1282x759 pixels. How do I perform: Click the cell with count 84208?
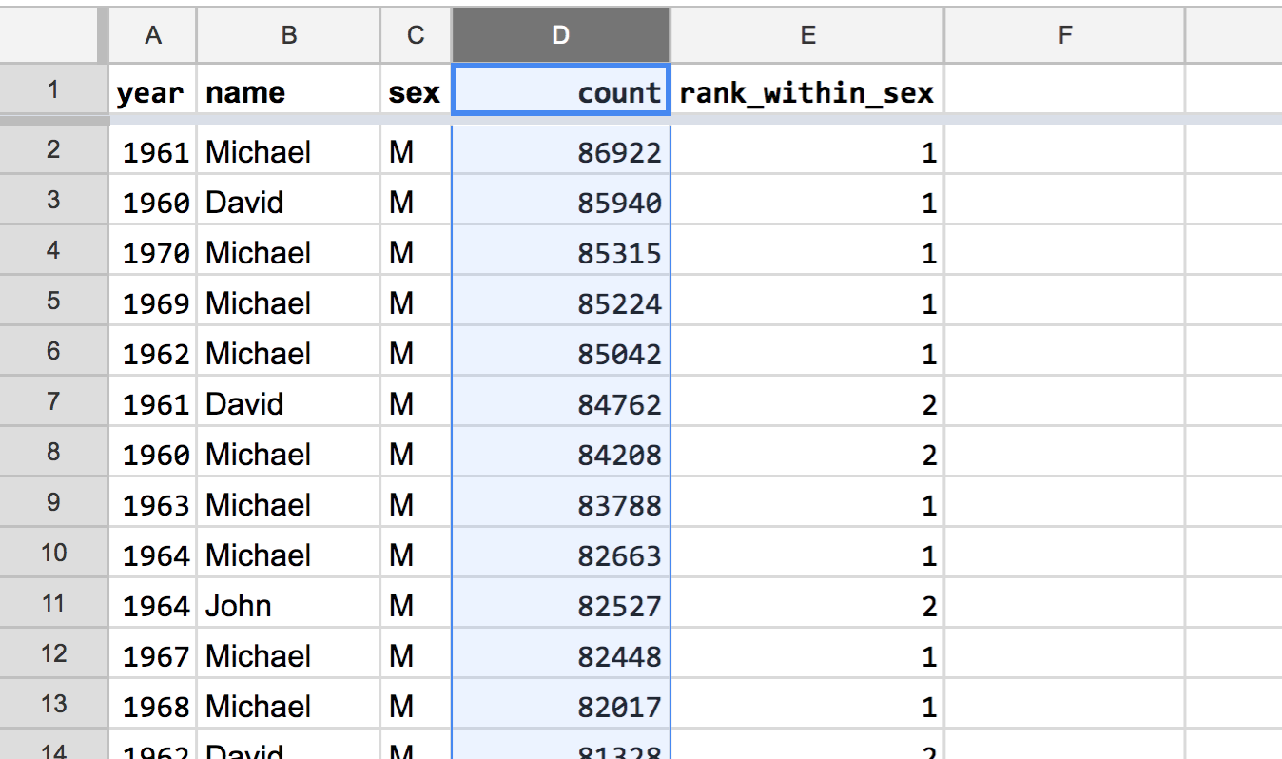coord(561,454)
